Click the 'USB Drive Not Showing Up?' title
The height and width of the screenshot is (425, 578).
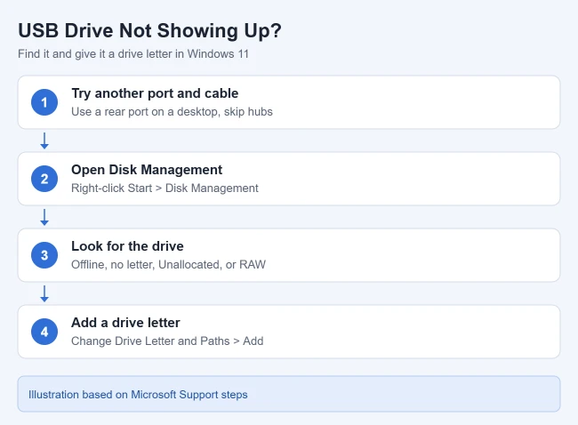149,31
